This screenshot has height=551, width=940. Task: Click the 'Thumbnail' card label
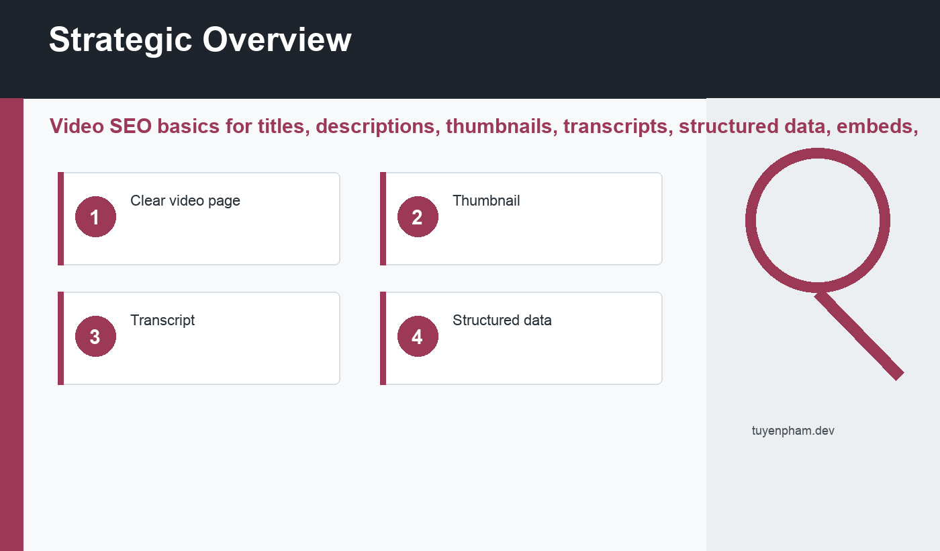486,200
